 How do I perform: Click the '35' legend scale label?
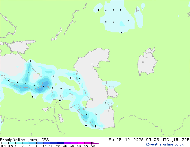pos(72,146)
